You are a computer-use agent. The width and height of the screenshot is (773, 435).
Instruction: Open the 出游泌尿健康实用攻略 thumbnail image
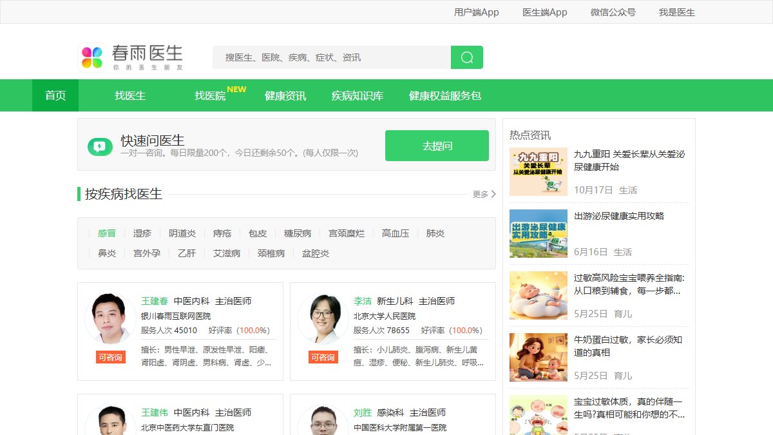539,233
